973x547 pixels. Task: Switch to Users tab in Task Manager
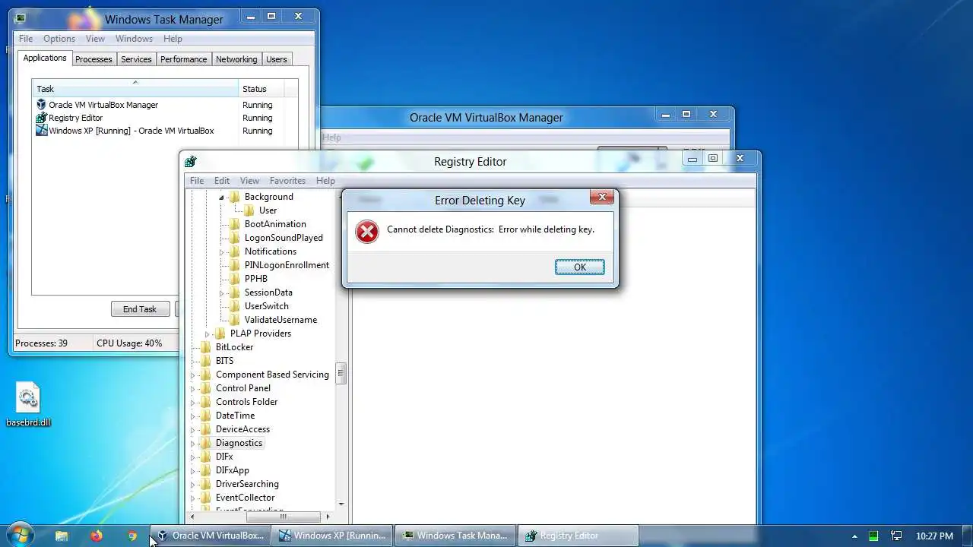[x=277, y=59]
